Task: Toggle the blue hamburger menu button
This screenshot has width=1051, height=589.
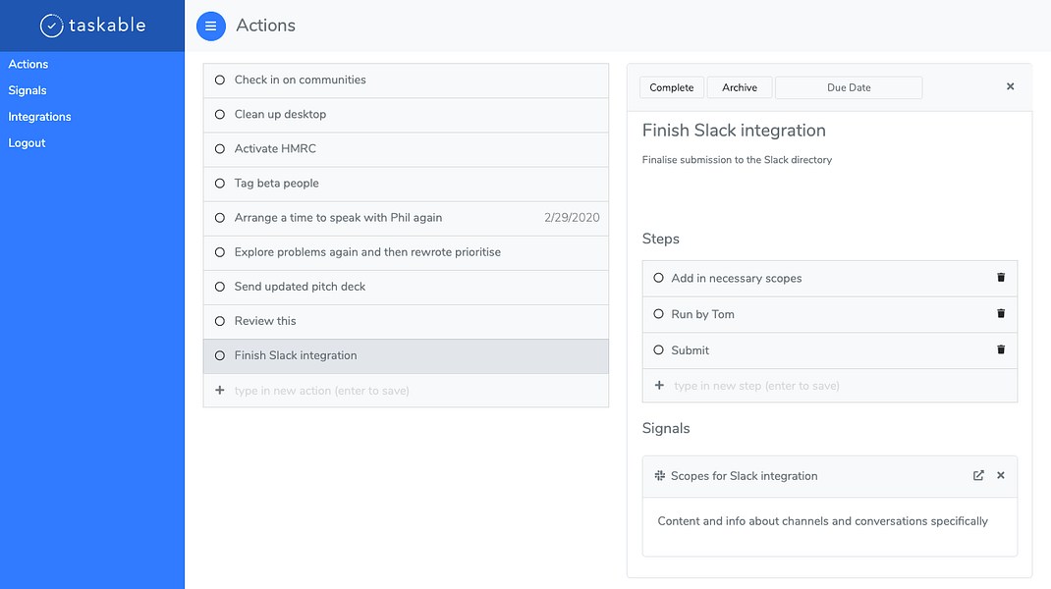Action: (210, 27)
